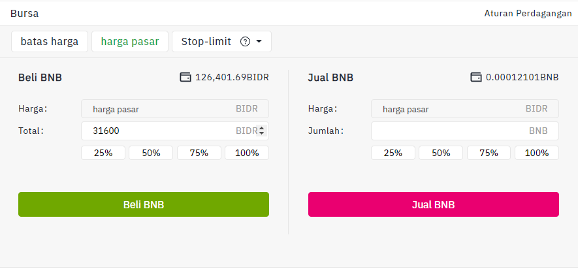Viewport: 578px width, 269px height.
Task: Click the Stop-limit help question icon
Action: click(x=245, y=42)
